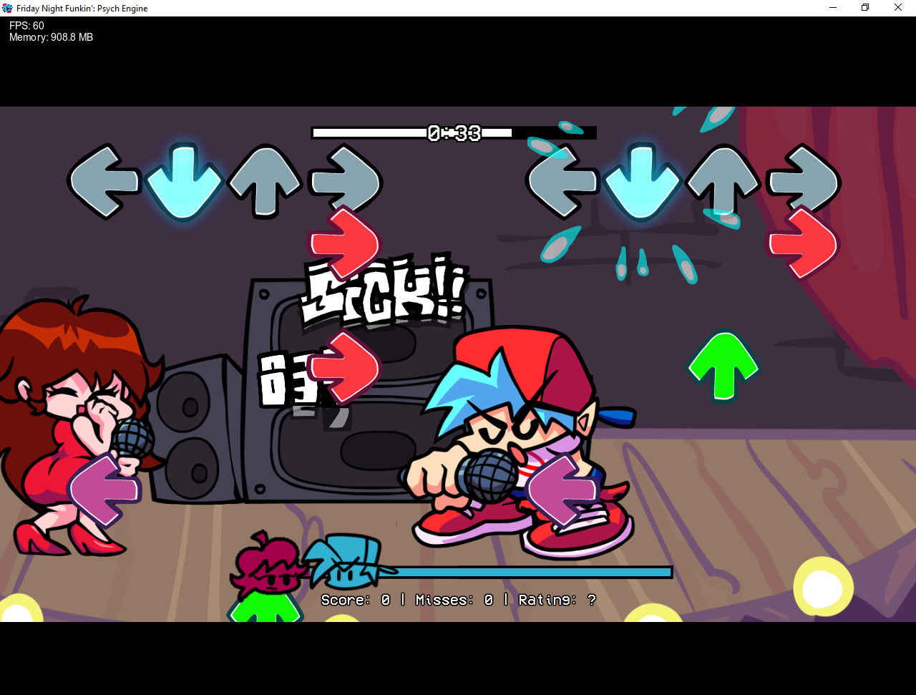
Task: Click the Misses: 0 text
Action: tap(454, 600)
